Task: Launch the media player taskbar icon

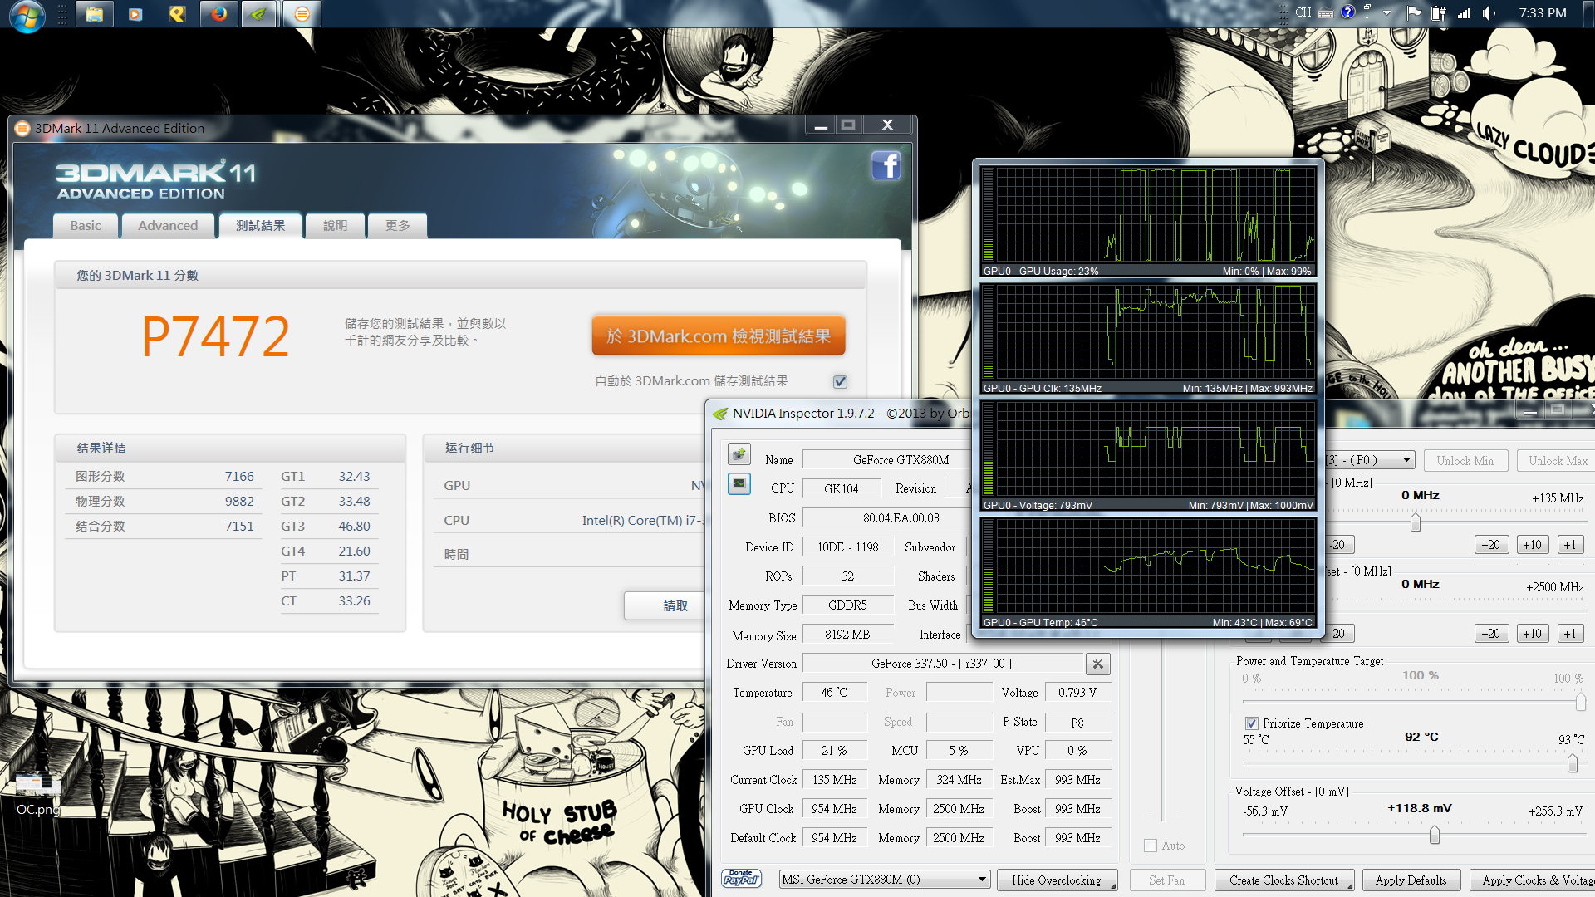Action: tap(135, 13)
